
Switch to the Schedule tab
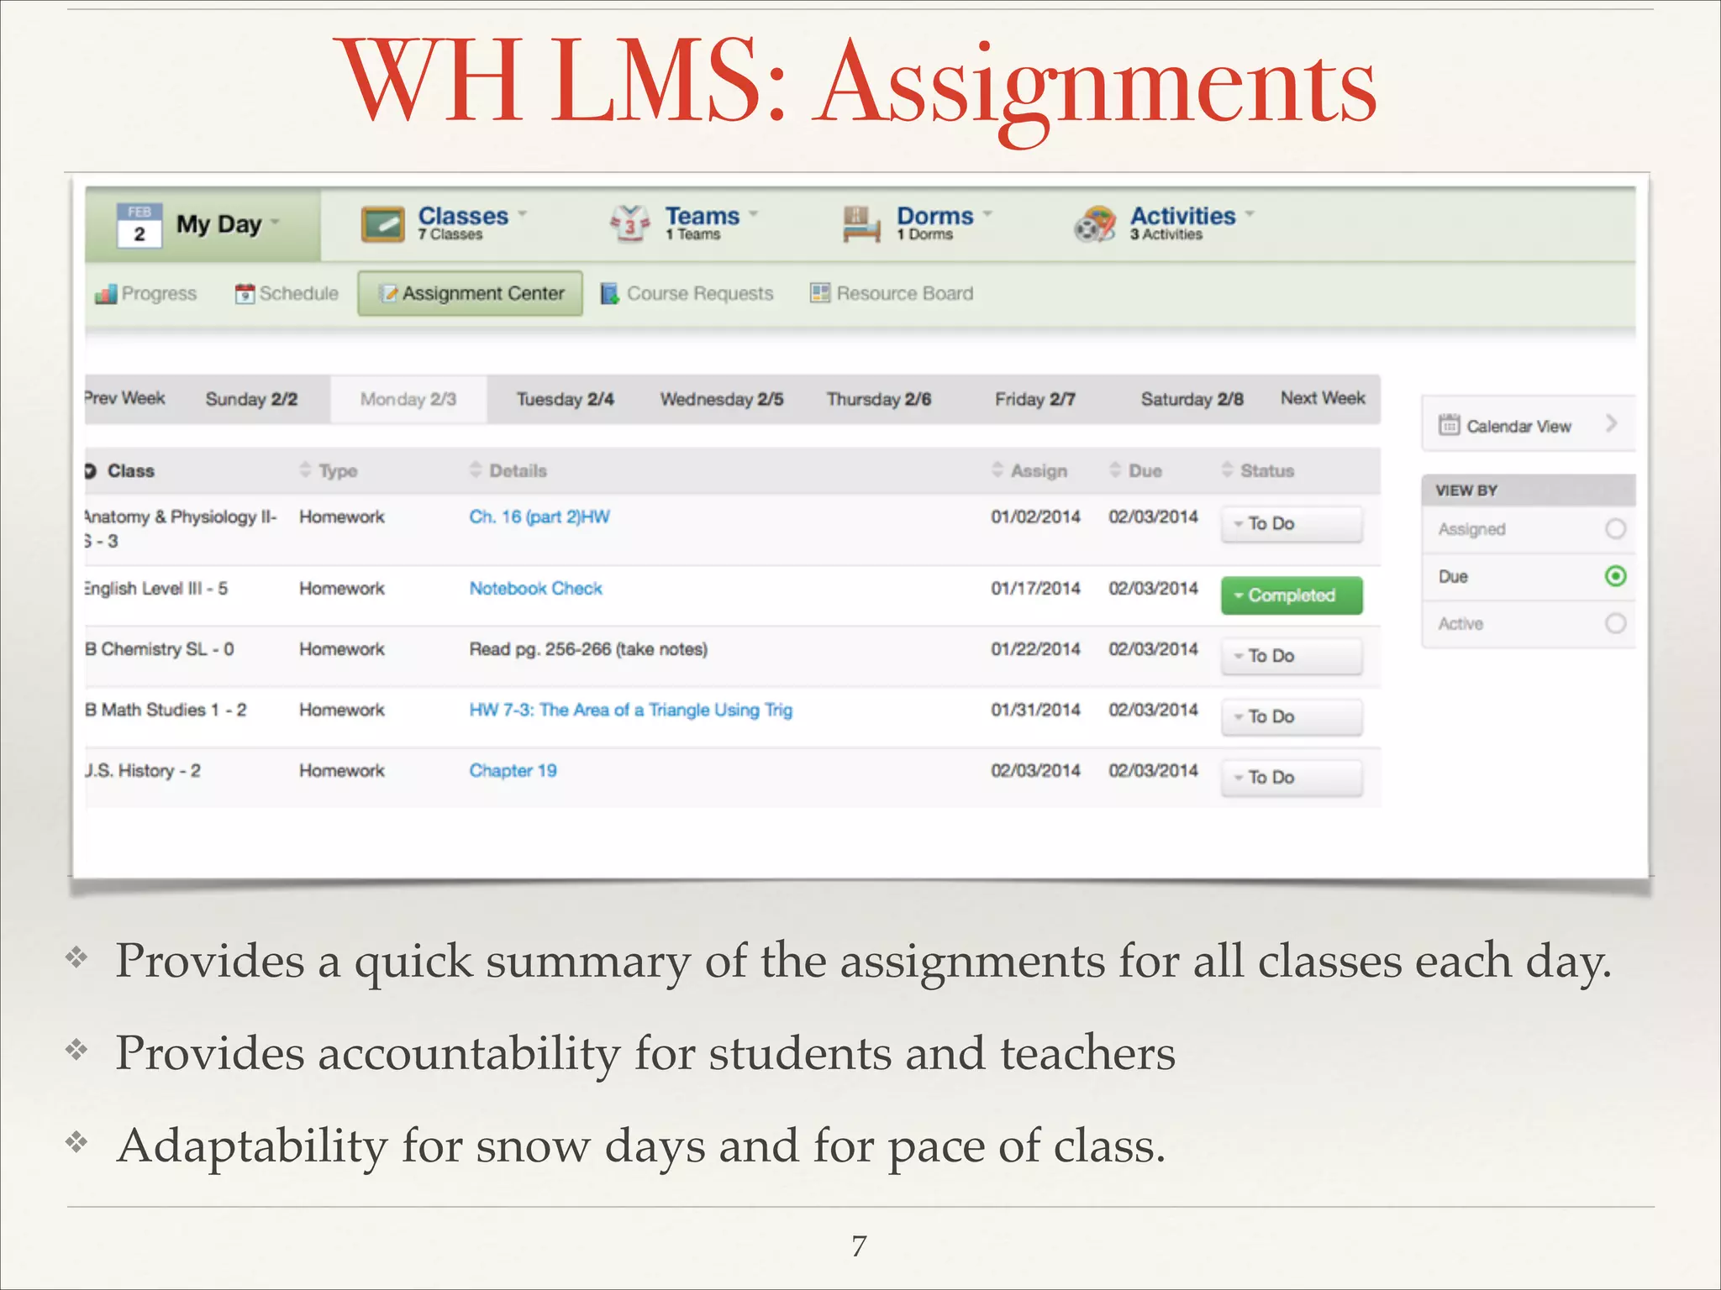(287, 293)
